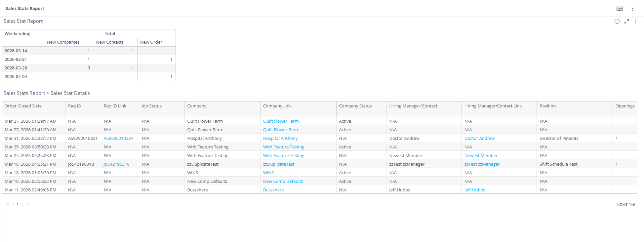Image resolution: width=644 pixels, height=242 pixels.
Task: Select page 1 in pagination
Action: tap(18, 205)
